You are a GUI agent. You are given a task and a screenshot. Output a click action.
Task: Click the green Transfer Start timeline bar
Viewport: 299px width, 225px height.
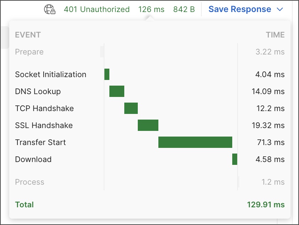(195, 142)
